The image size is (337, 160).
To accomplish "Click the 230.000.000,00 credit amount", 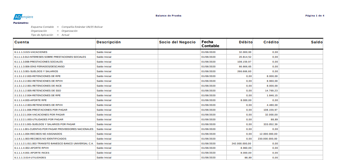I will pos(268,139).
